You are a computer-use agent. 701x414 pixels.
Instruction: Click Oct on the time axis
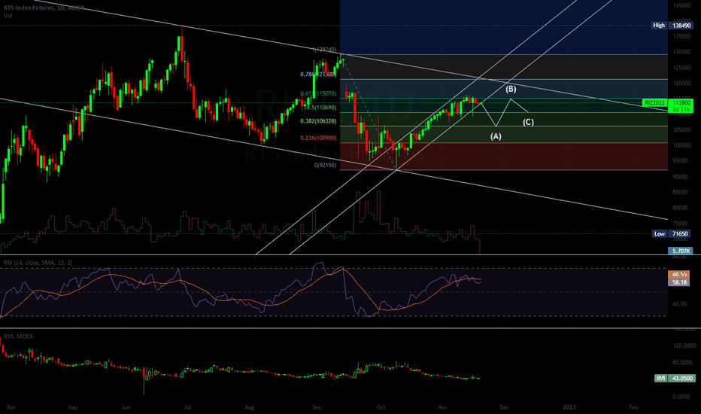(381, 408)
